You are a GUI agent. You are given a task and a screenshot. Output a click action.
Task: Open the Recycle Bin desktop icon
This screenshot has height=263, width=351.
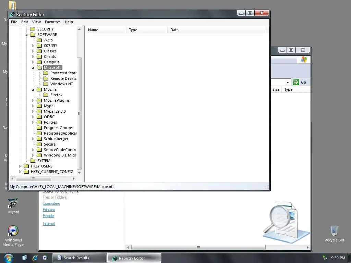click(x=334, y=234)
